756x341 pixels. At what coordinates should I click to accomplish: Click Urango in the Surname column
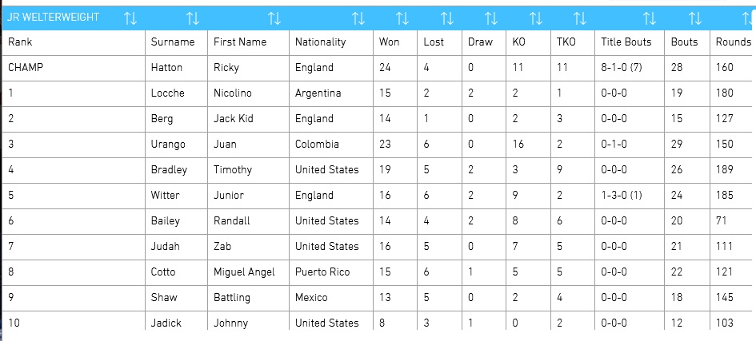(168, 145)
